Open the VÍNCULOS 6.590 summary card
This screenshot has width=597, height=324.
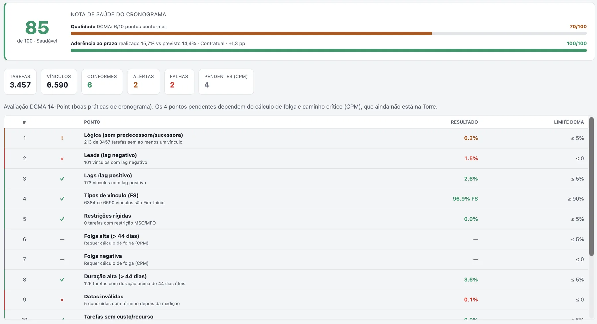click(x=59, y=81)
